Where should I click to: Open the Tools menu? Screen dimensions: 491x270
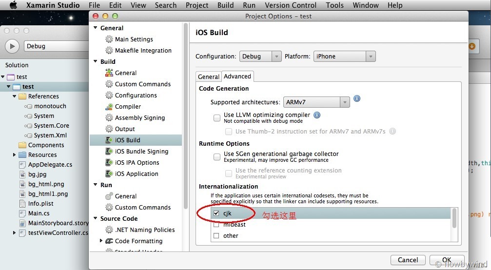coord(335,5)
